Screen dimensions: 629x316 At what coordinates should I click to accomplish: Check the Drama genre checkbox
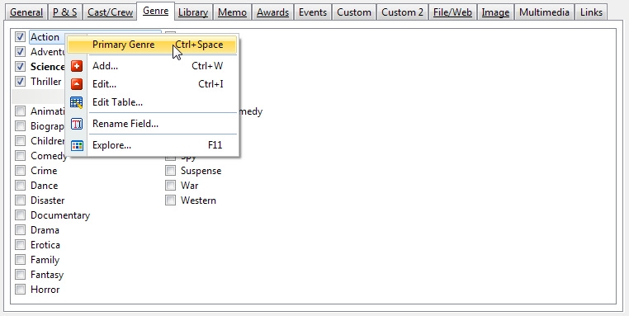20,230
